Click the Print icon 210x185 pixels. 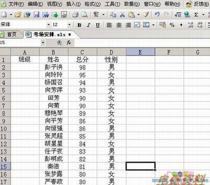point(75,15)
